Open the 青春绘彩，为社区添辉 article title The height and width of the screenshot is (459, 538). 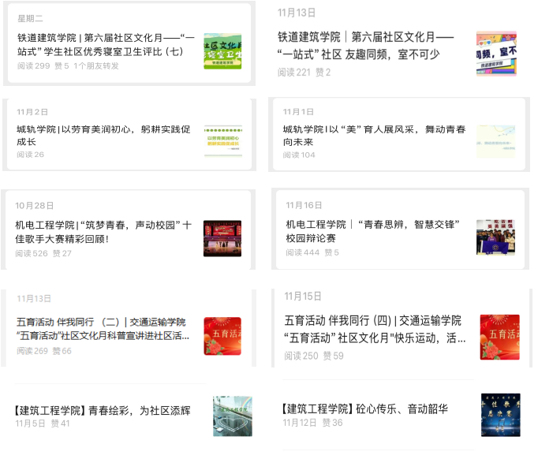coord(103,410)
